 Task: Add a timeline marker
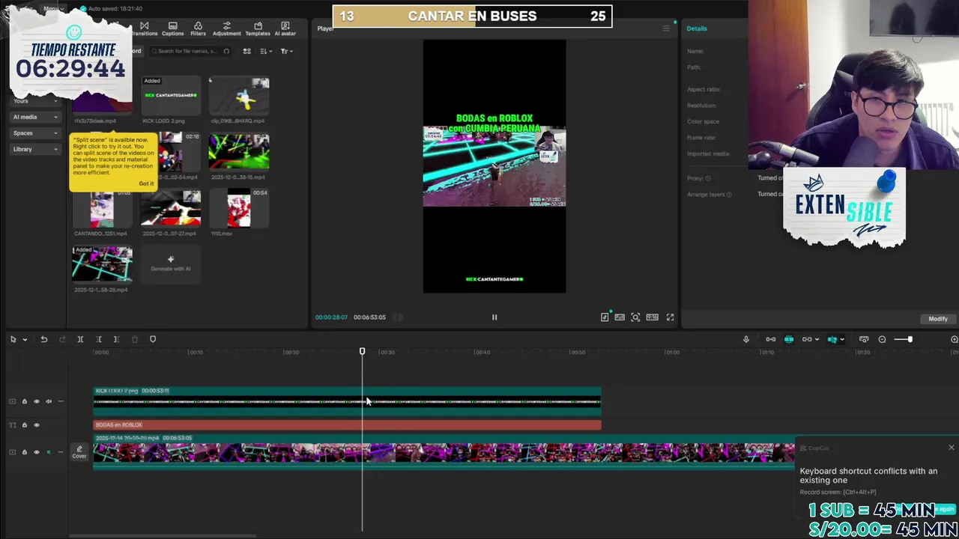153,340
